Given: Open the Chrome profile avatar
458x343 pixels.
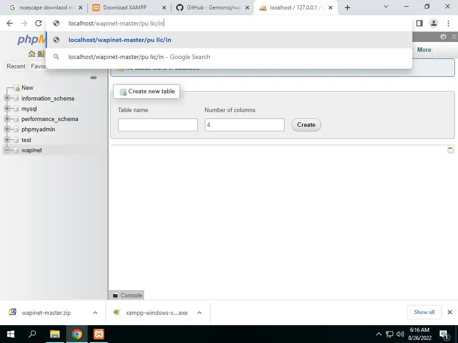Looking at the screenshot, I should pyautogui.click(x=434, y=23).
